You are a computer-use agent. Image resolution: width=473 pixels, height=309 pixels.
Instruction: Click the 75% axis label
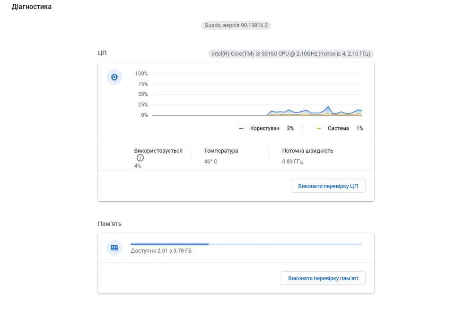[143, 84]
